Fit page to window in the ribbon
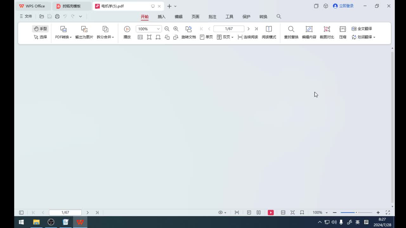 [149, 37]
